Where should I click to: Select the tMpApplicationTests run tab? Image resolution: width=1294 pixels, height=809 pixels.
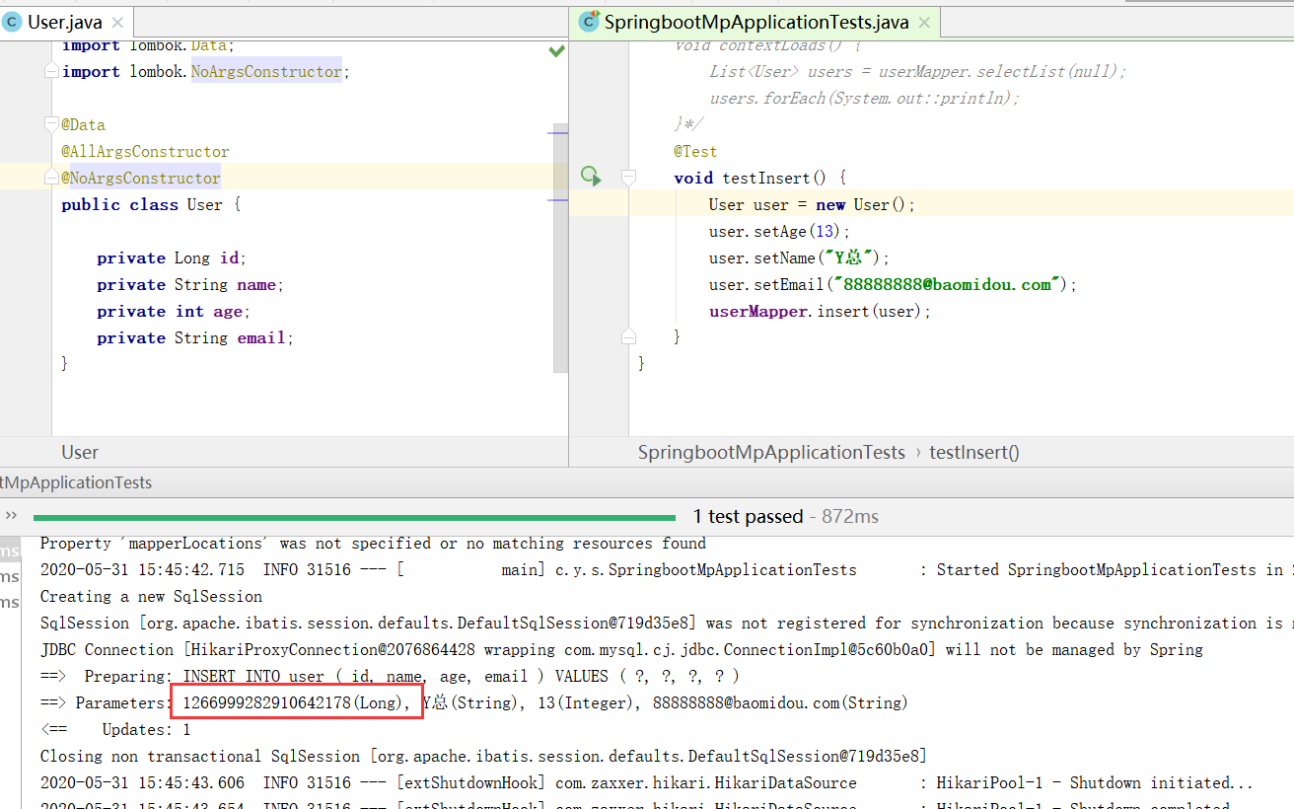[76, 482]
